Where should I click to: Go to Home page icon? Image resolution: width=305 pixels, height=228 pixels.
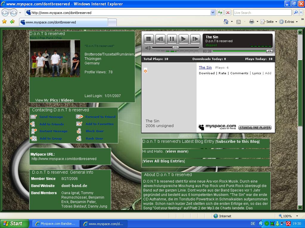point(226,21)
